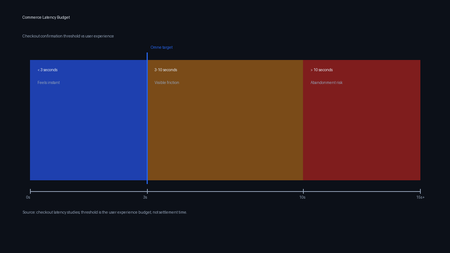Click the '> 10 seconds' heading

[x=321, y=70]
